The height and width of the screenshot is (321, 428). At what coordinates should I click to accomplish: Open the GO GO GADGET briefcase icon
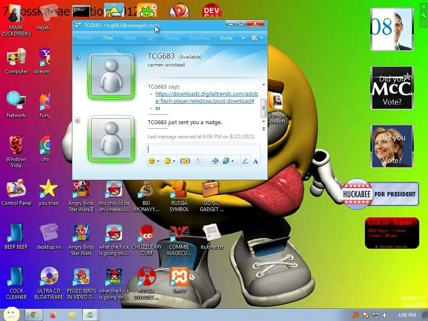point(211,196)
